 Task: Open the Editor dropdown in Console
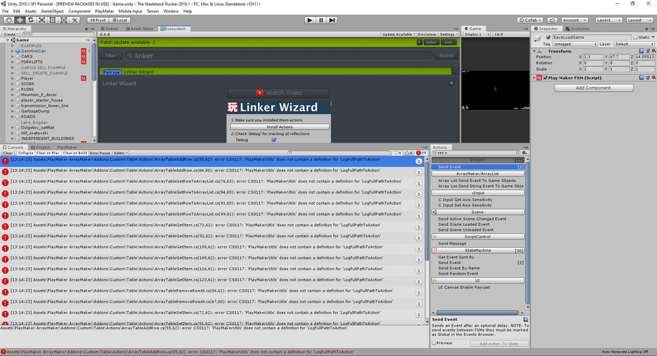click(x=120, y=153)
